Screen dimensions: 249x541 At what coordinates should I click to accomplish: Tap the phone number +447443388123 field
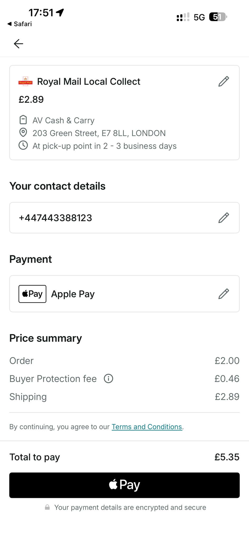pyautogui.click(x=55, y=218)
